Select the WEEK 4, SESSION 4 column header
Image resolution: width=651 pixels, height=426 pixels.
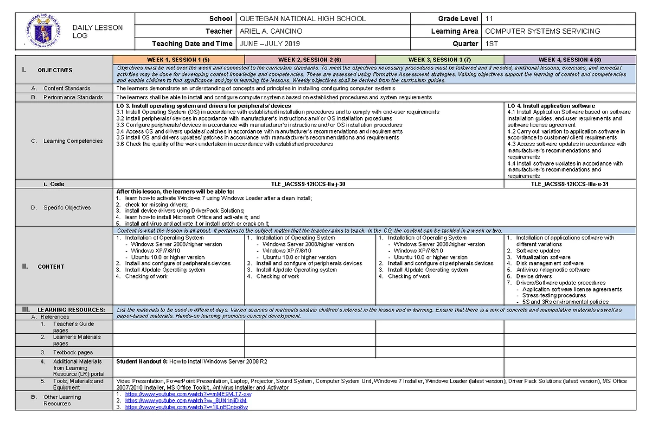click(571, 58)
